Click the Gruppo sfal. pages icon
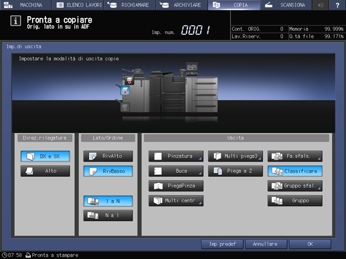Viewport: 346px width, 259px height. tap(277, 186)
